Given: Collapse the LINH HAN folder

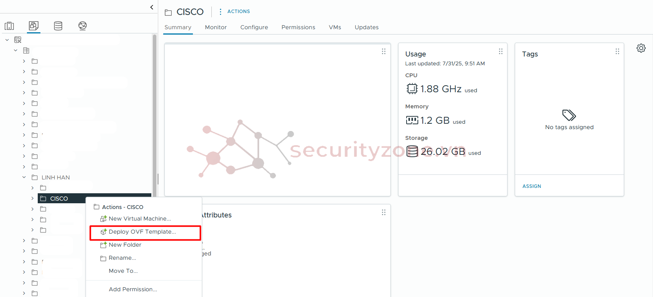Looking at the screenshot, I should (24, 177).
